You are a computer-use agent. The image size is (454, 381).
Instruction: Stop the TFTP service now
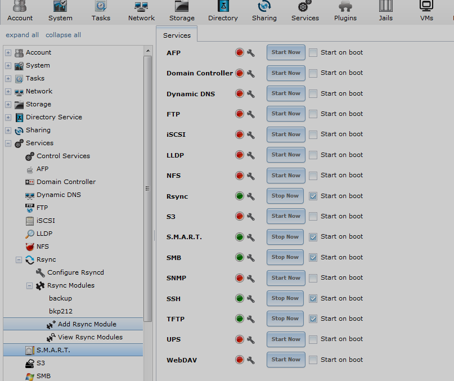tap(285, 319)
